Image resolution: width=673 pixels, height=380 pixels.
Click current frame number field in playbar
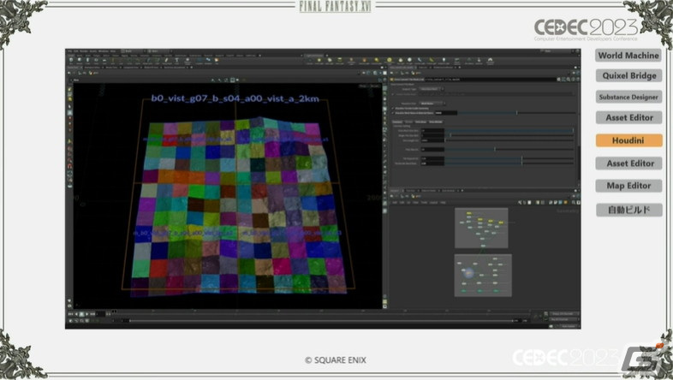pos(99,314)
